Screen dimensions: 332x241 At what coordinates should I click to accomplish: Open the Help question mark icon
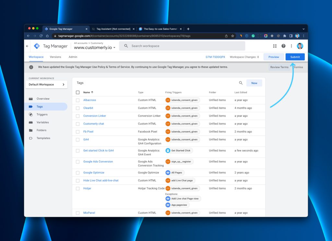(283, 46)
